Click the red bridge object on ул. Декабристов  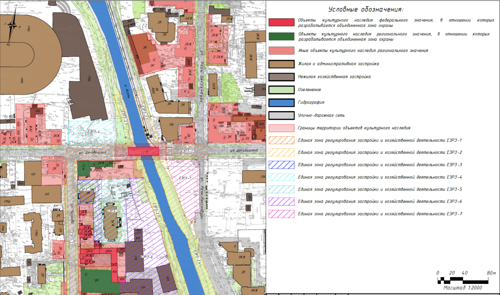144,151
